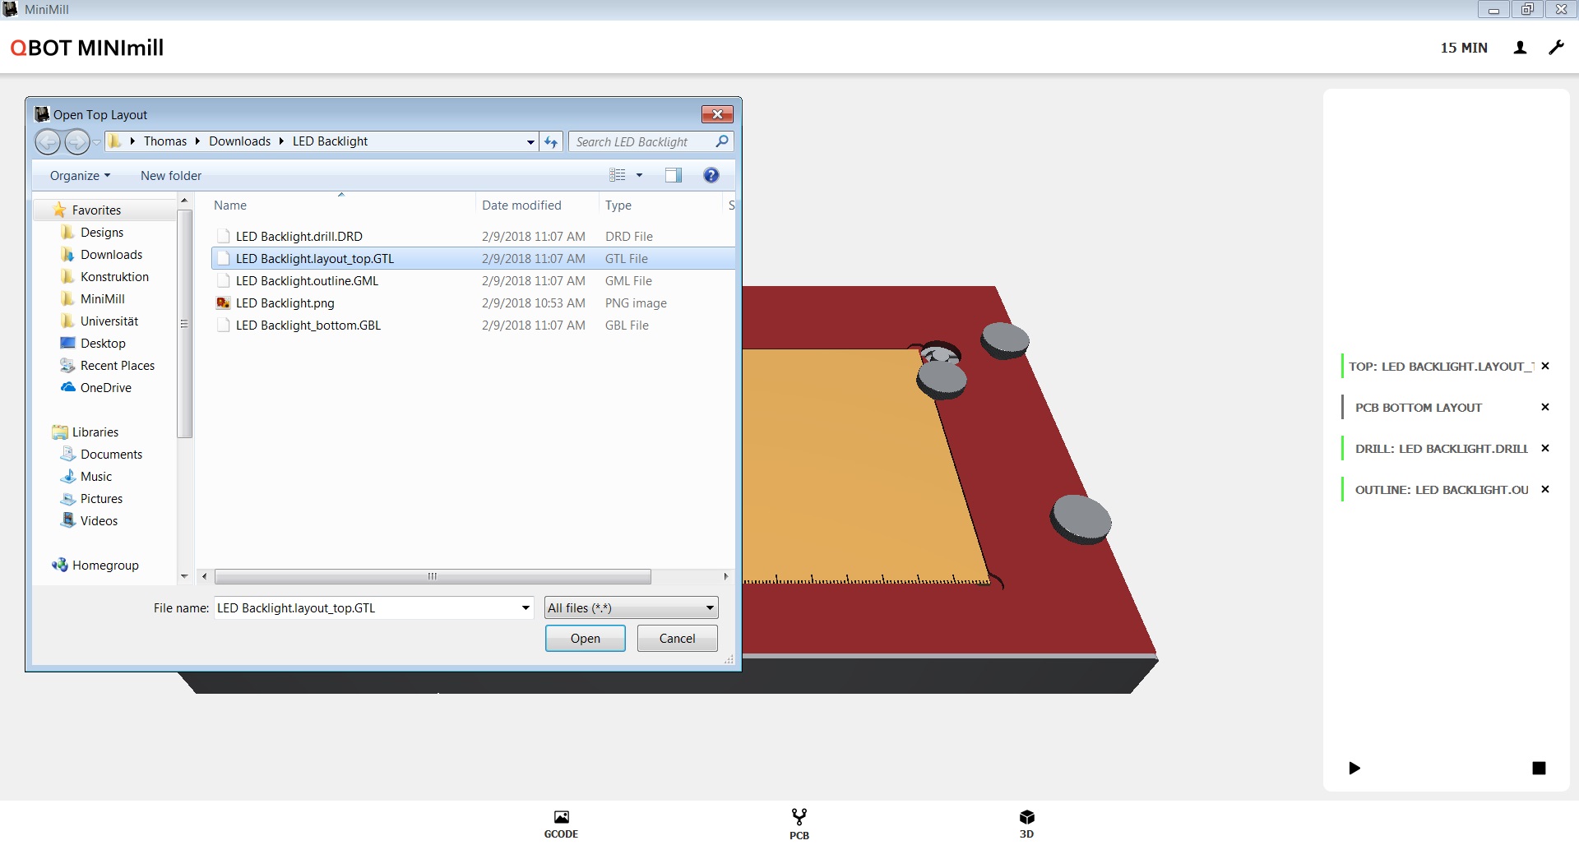Open the Downloads favorite folder
The width and height of the screenshot is (1579, 845).
pos(111,255)
